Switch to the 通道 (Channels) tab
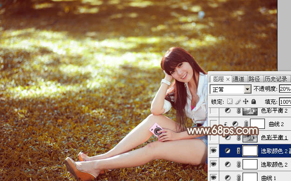 (238, 79)
